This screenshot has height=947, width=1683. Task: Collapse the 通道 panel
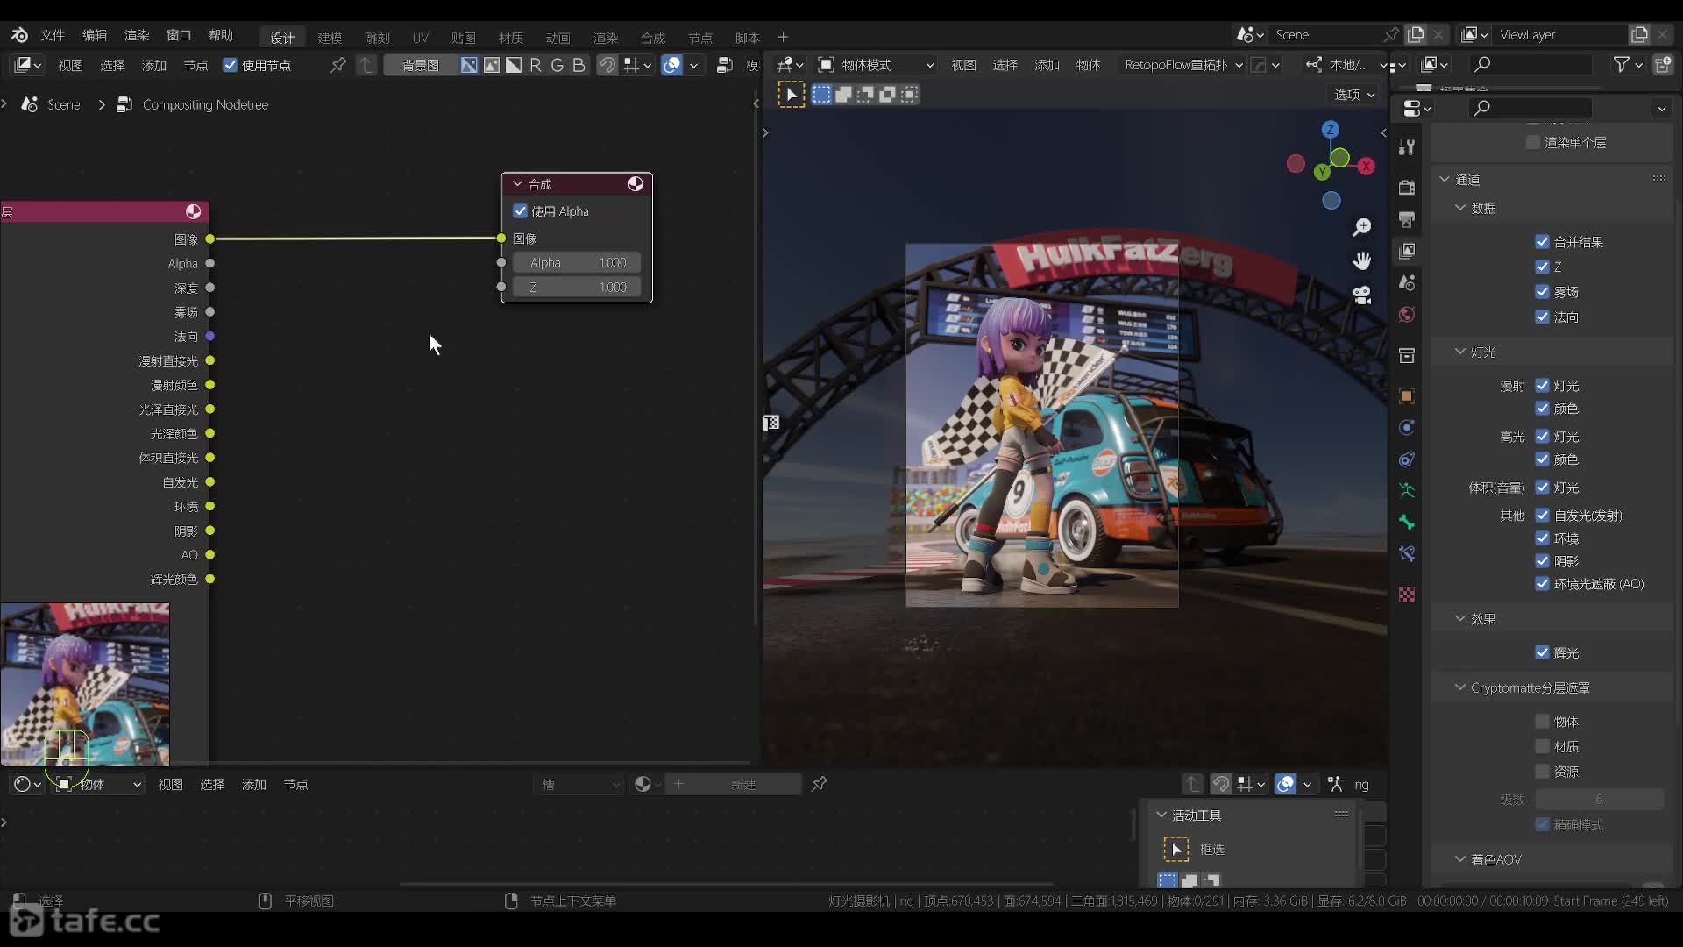[1445, 180]
